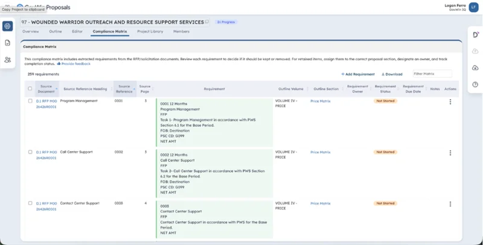Open Price Matrix link in Program Management row
Screen dimensions: 483x245
coord(321,101)
